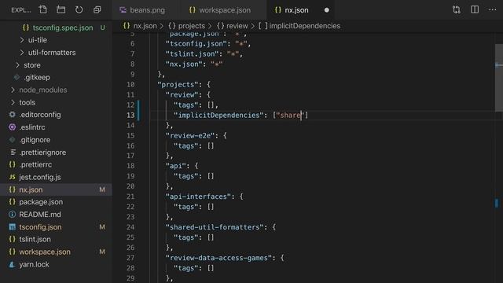Open jest.config.js in the Explorer
The width and height of the screenshot is (503, 283).
[40, 177]
